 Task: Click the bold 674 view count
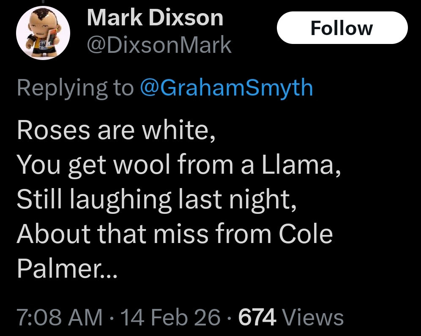pyautogui.click(x=257, y=317)
